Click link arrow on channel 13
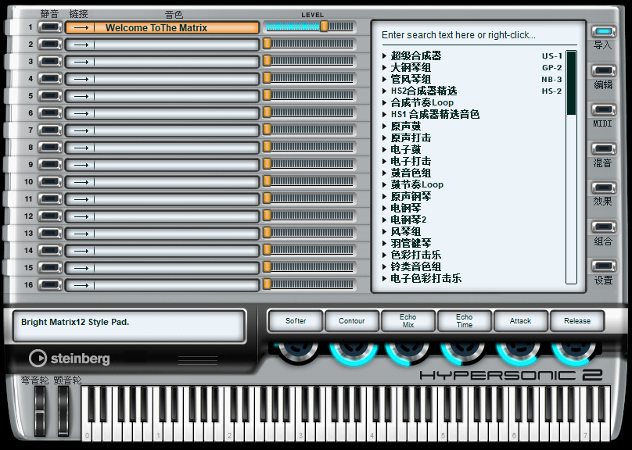 [81, 234]
